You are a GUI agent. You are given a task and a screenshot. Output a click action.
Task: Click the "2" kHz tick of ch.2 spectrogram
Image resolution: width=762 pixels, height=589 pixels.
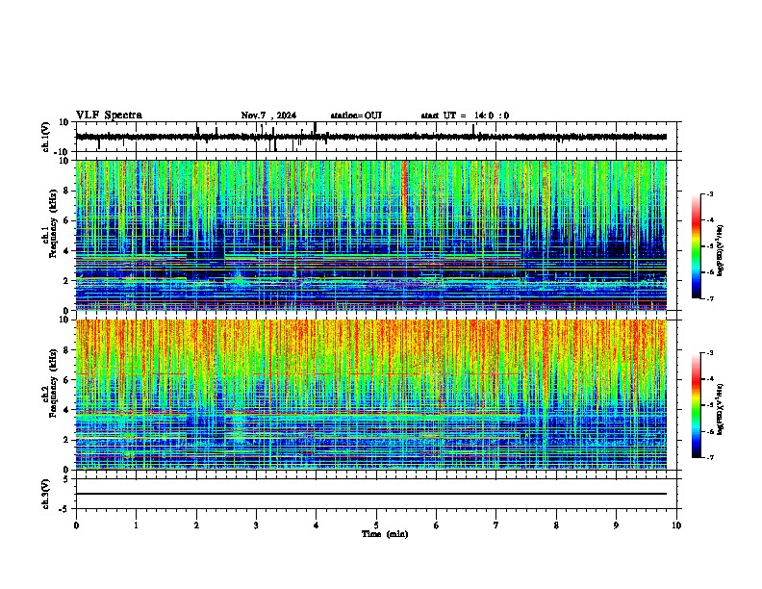pos(67,440)
